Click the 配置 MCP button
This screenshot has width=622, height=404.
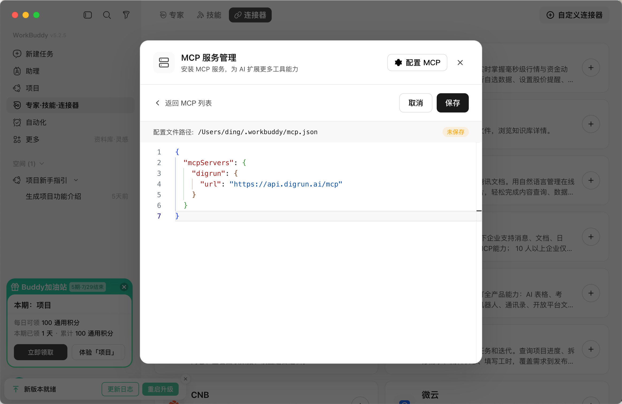coord(417,63)
